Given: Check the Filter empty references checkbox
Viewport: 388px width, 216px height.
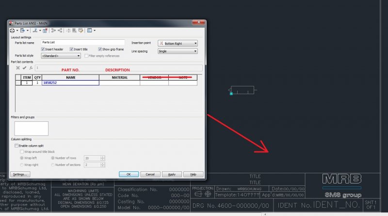Looking at the screenshot, I should tap(86, 56).
